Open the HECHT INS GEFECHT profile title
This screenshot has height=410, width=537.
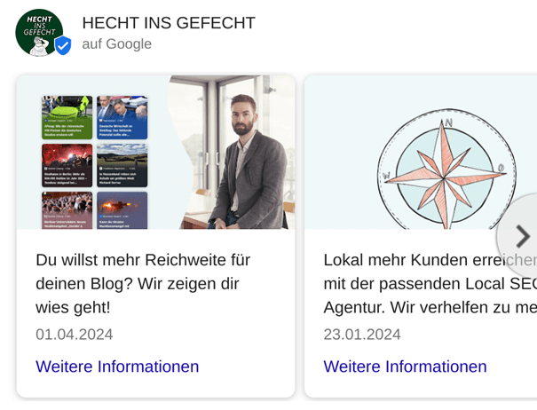(169, 23)
